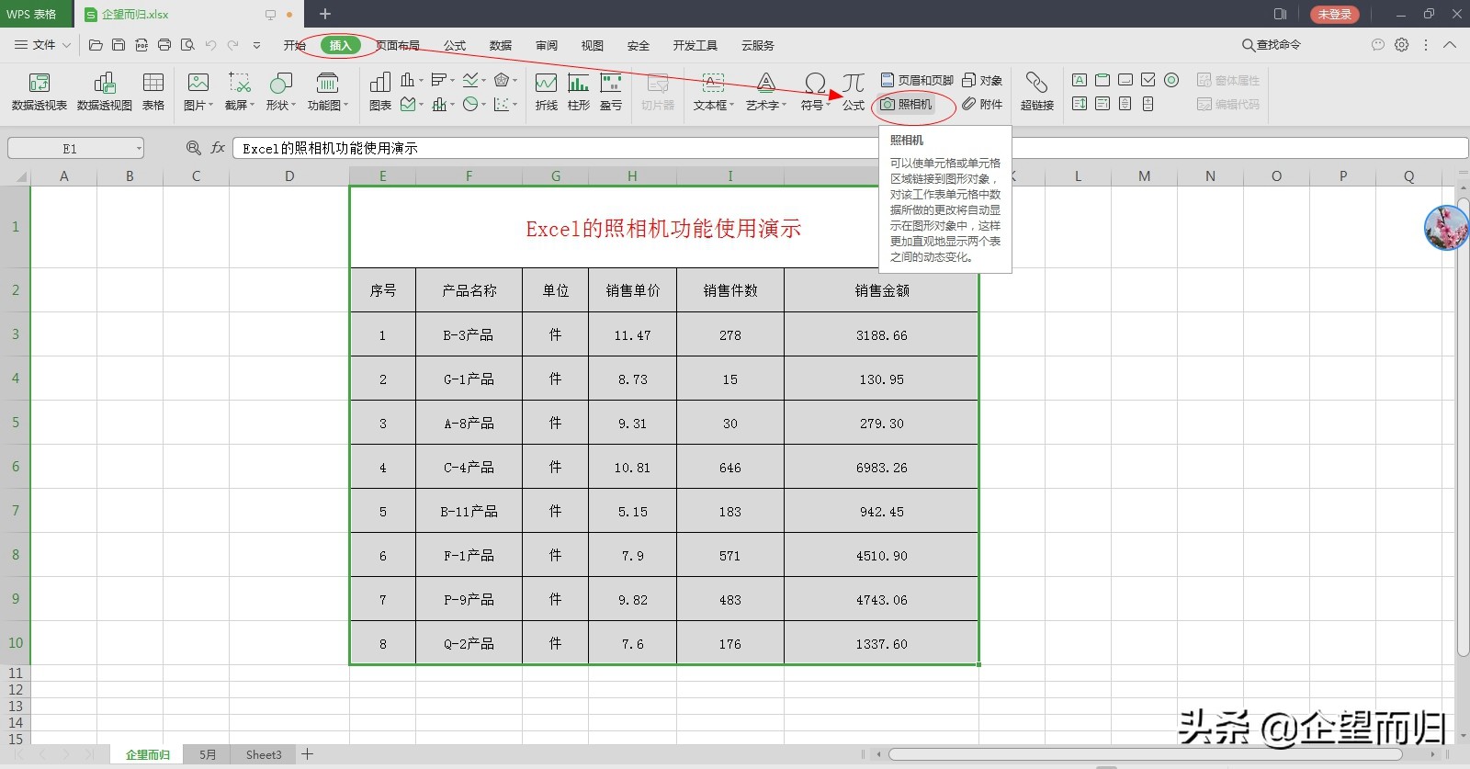Open the settings gear icon

[1401, 44]
